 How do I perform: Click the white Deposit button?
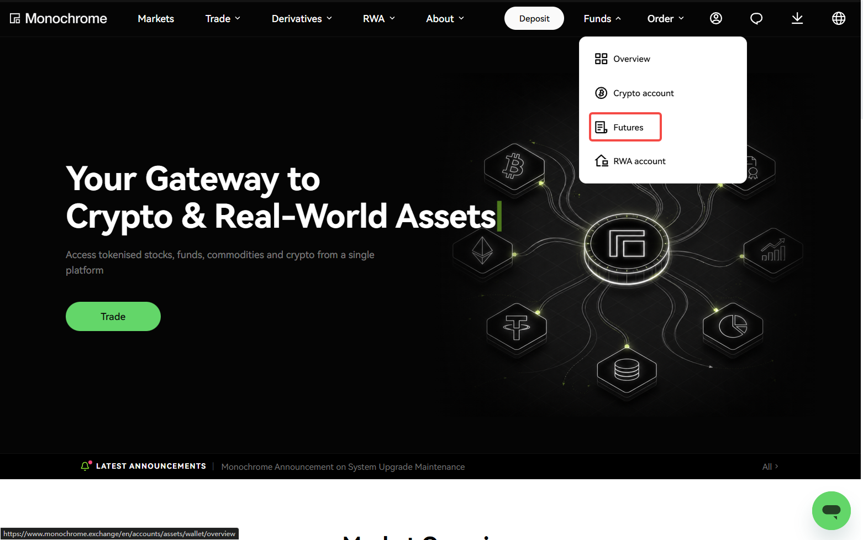(x=534, y=18)
